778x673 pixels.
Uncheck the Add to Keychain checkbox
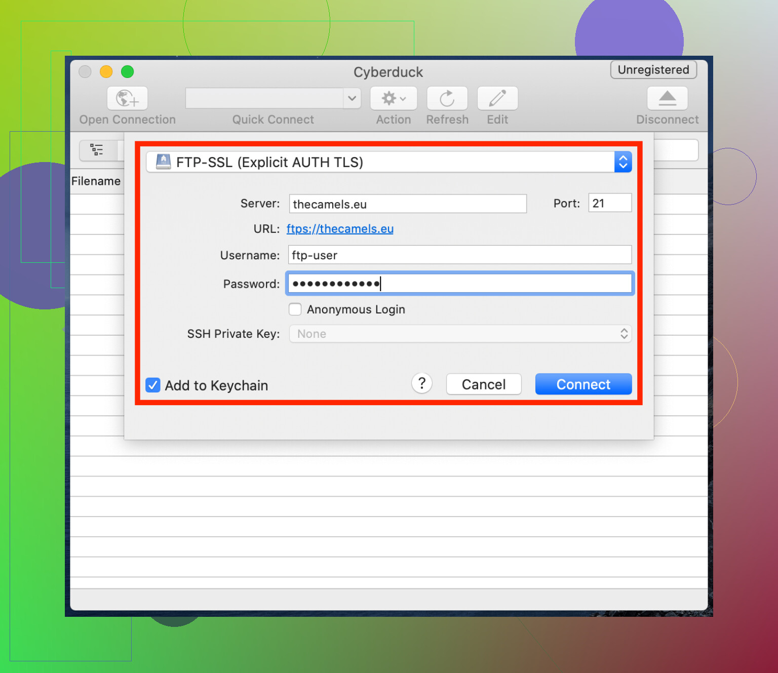[153, 385]
